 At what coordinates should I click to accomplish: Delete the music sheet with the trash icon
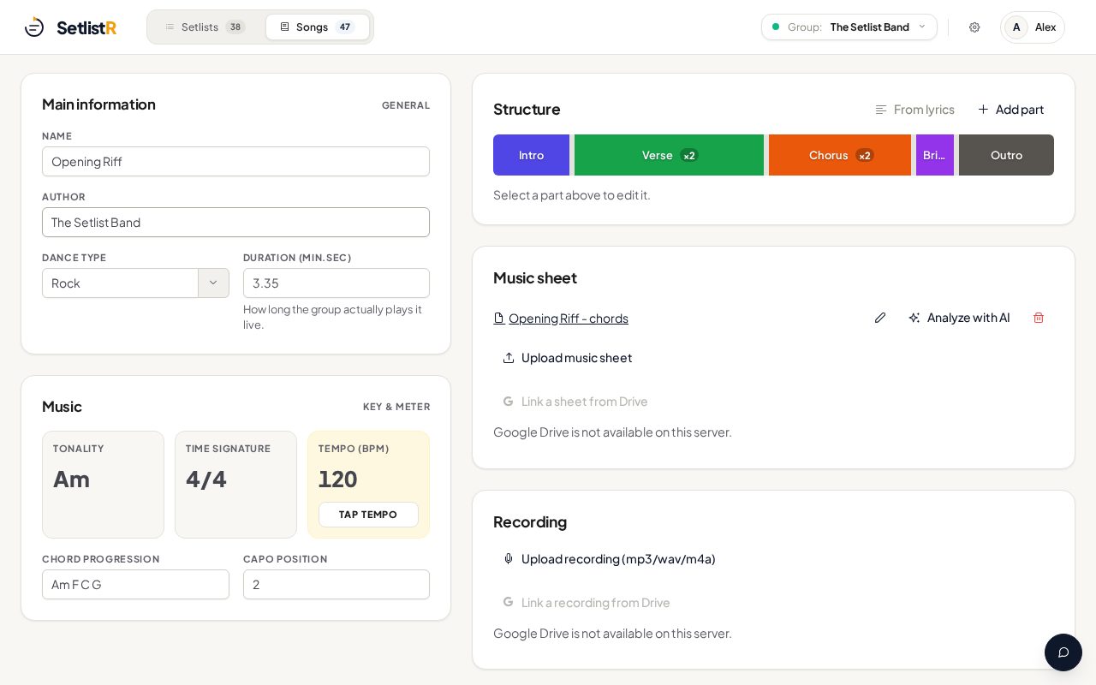[1039, 318]
